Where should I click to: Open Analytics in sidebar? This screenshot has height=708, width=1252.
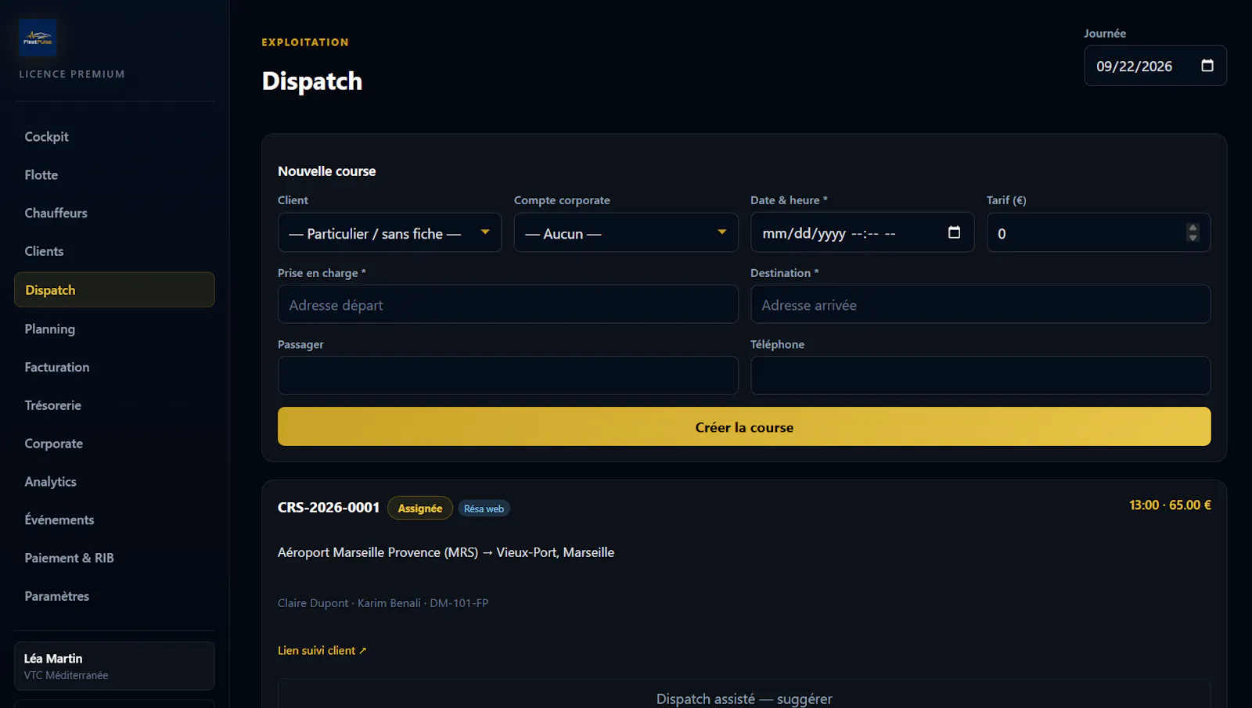click(114, 482)
